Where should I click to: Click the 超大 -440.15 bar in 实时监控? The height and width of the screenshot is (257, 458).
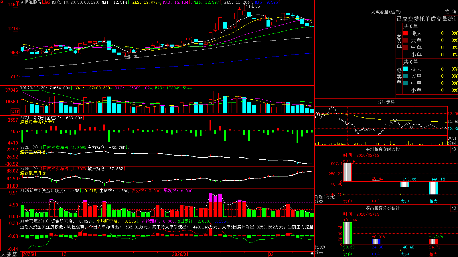(x=433, y=188)
